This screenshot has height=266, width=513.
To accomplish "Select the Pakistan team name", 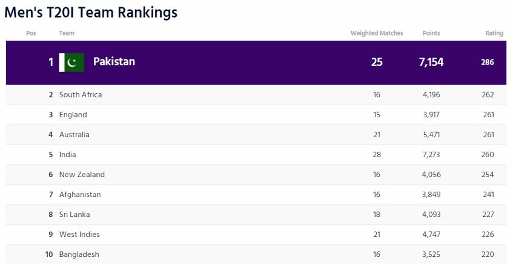I will point(114,62).
